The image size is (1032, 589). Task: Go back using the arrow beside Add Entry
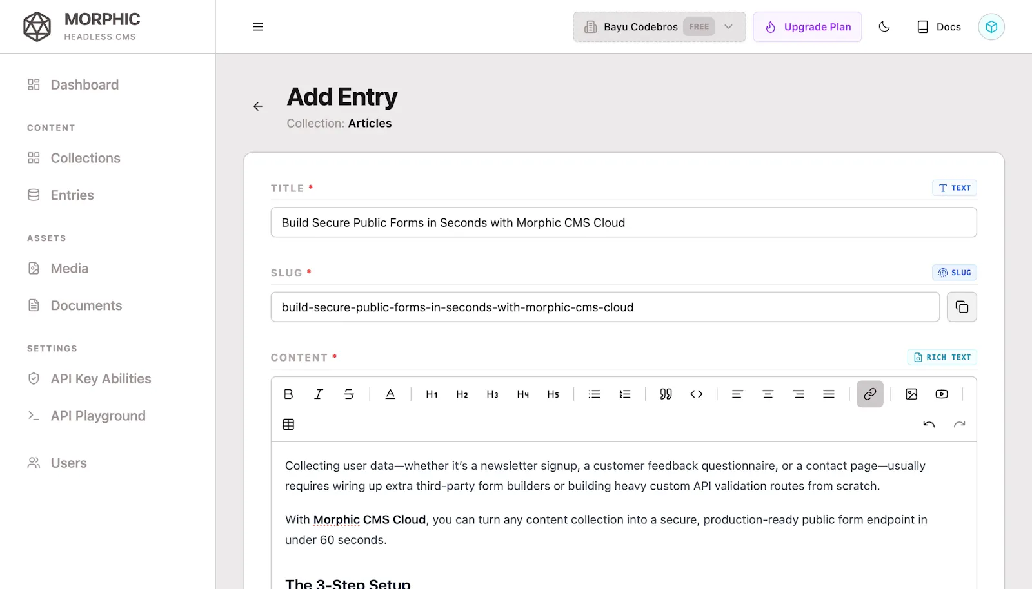[258, 106]
